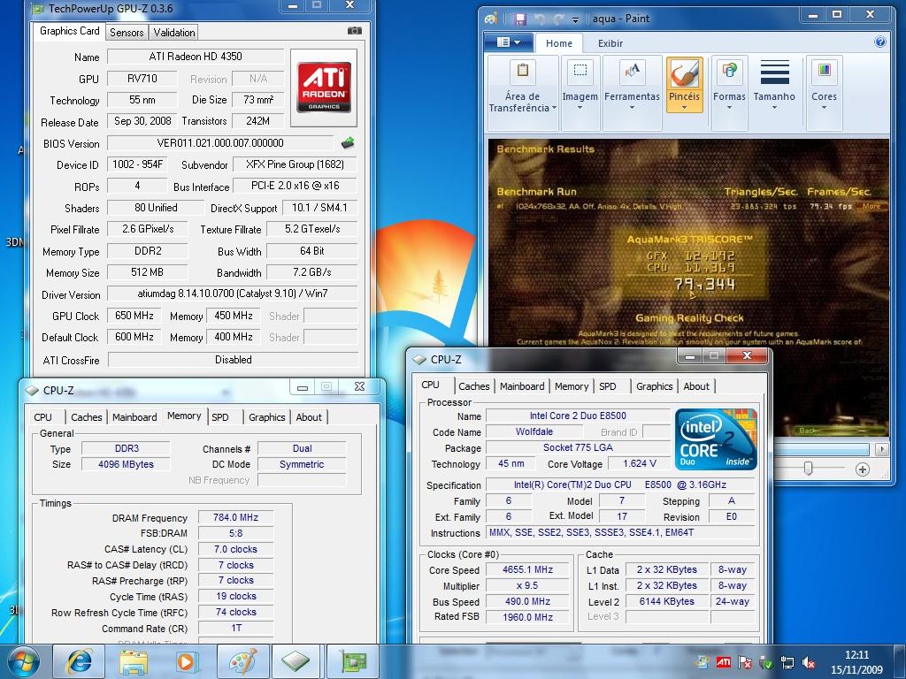
Task: Click the GPU Clock 650 MHz field
Action: tap(134, 316)
